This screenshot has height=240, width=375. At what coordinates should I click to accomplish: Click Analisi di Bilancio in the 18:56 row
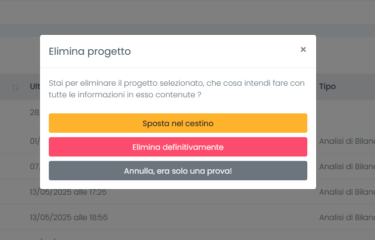coord(347,217)
